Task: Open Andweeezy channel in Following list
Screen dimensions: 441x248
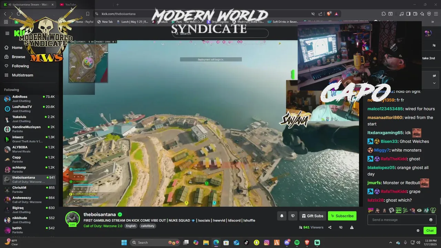Action: (30, 200)
